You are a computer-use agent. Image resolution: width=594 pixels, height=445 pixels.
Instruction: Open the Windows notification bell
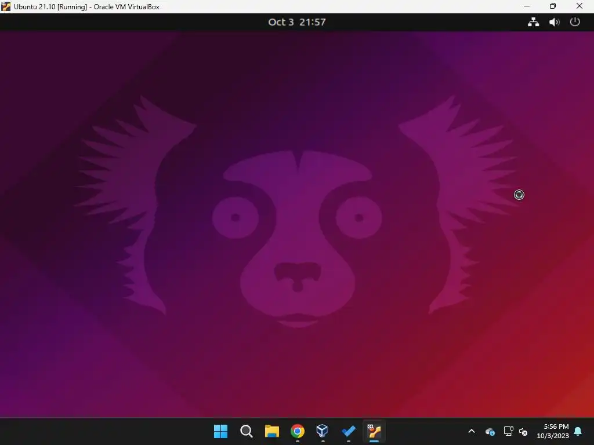578,431
